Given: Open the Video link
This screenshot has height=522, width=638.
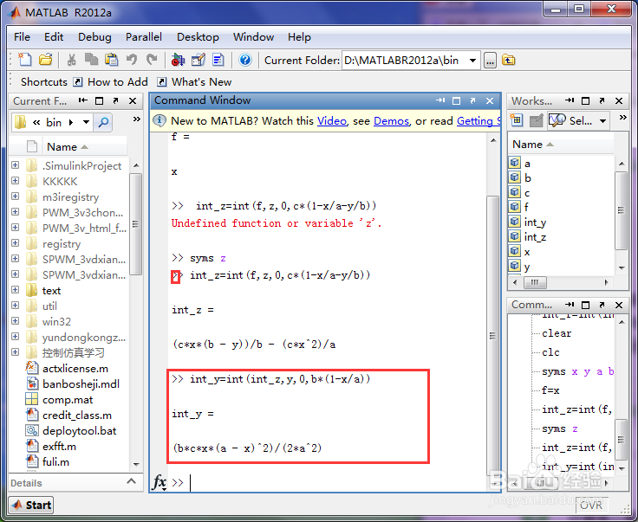Looking at the screenshot, I should click(332, 121).
